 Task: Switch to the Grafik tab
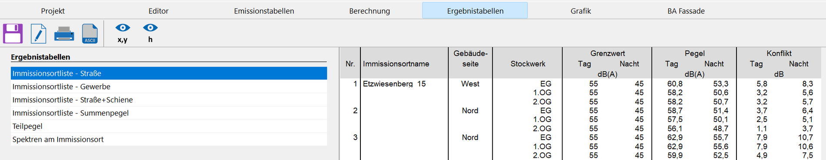(x=581, y=11)
